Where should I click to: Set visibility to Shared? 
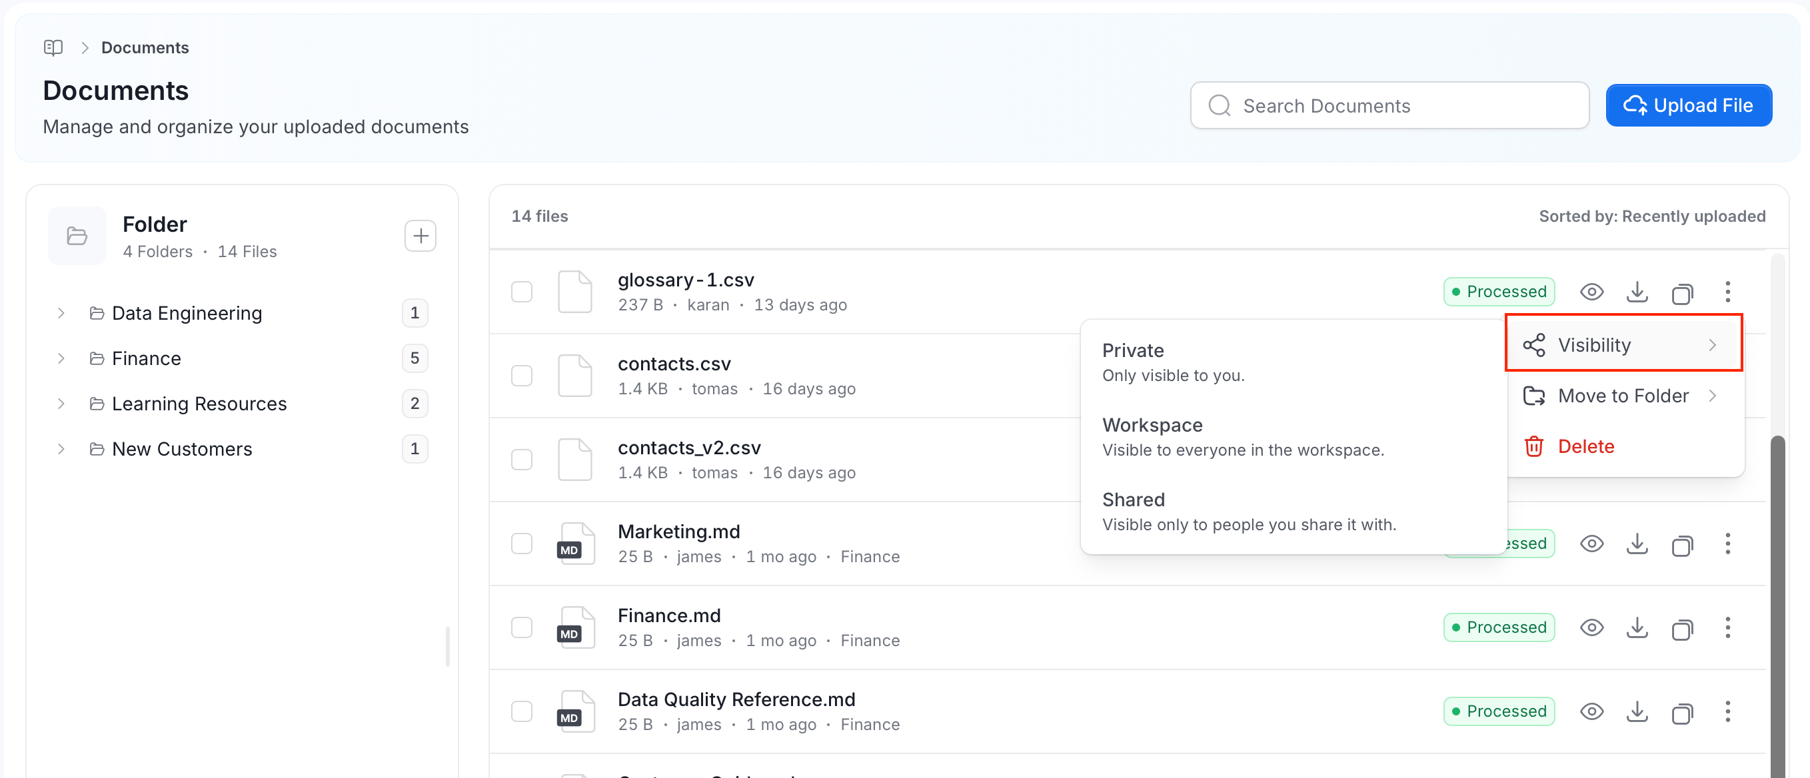coord(1293,511)
